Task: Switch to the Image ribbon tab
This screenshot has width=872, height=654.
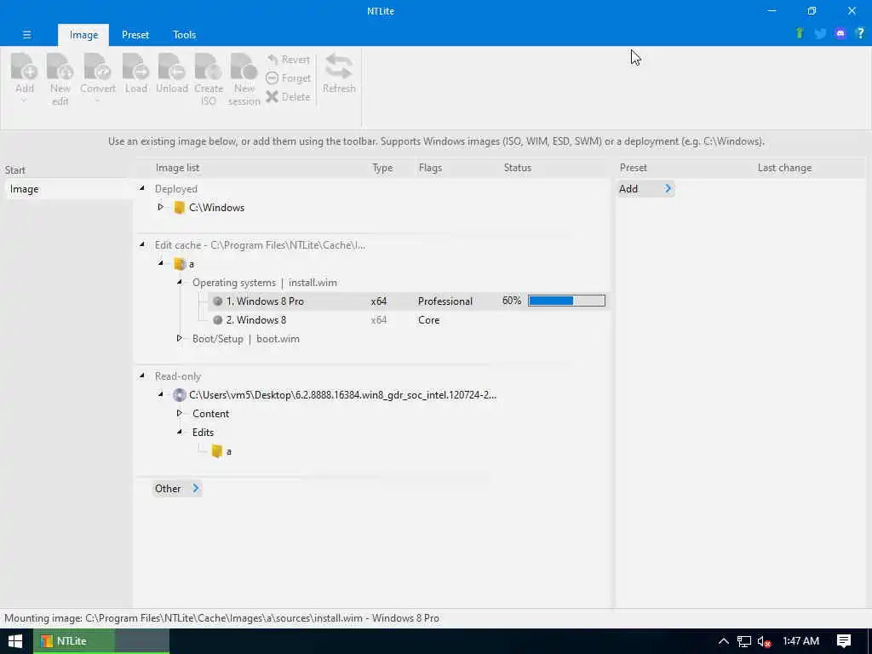Action: [83, 35]
